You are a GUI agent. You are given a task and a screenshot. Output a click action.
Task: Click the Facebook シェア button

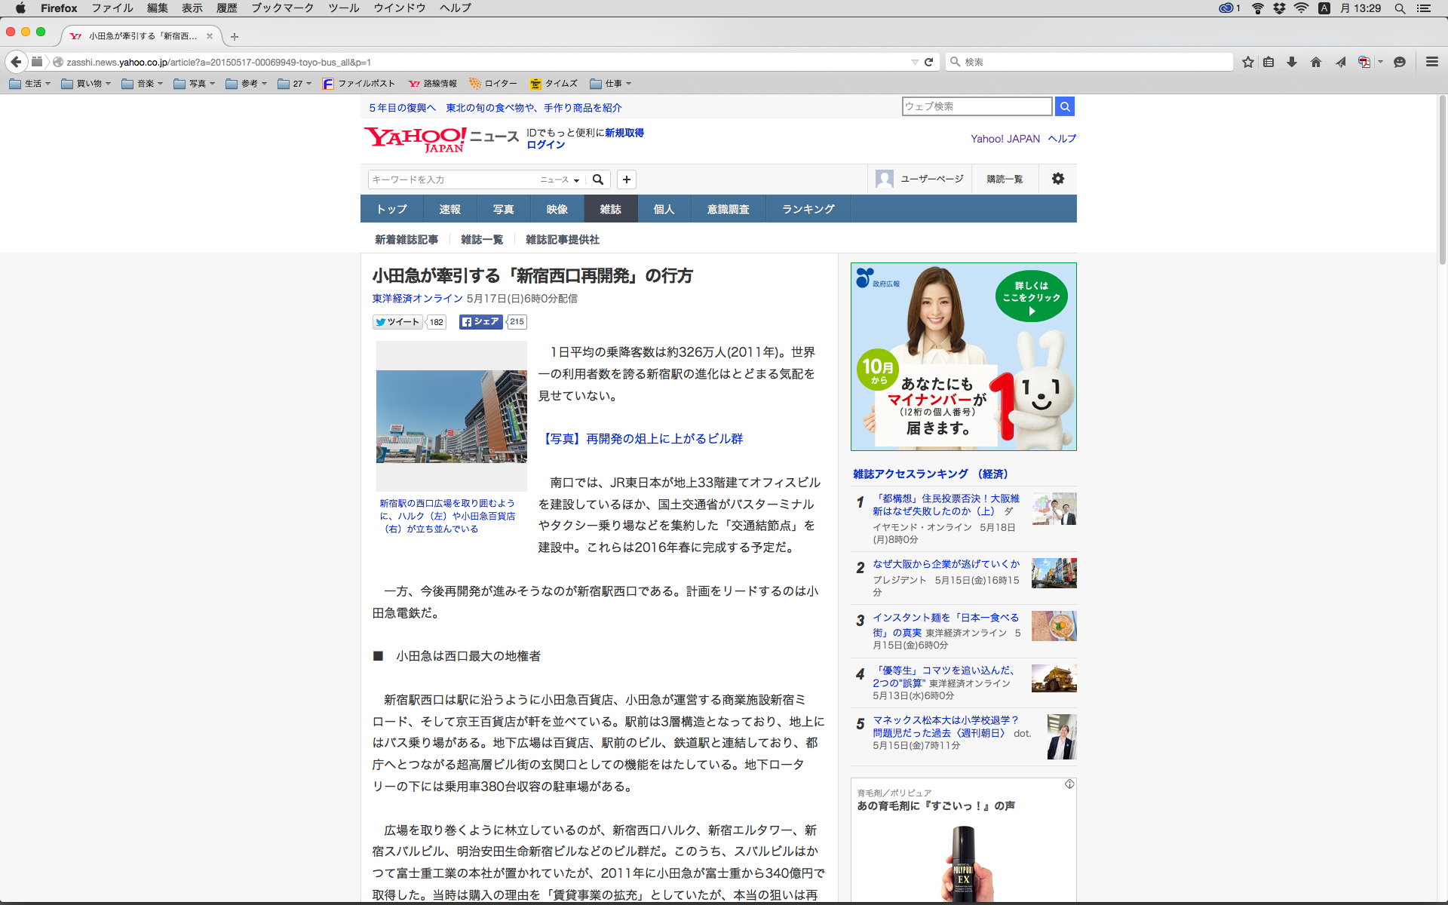(480, 322)
